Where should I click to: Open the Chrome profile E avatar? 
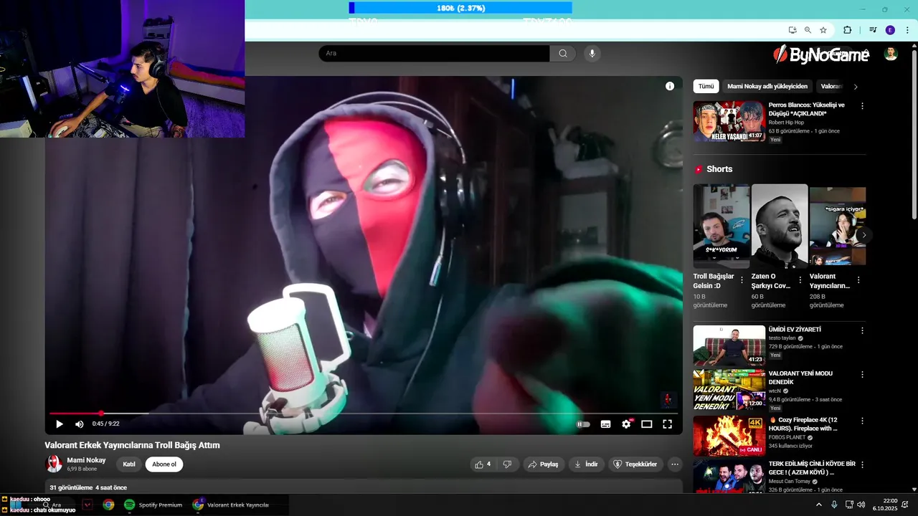pos(890,30)
